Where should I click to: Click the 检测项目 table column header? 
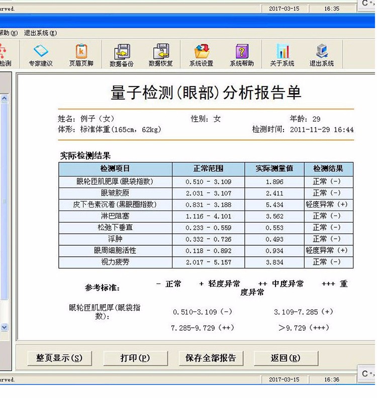tap(115, 169)
